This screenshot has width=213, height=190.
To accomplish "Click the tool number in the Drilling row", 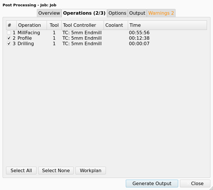I will [54, 43].
